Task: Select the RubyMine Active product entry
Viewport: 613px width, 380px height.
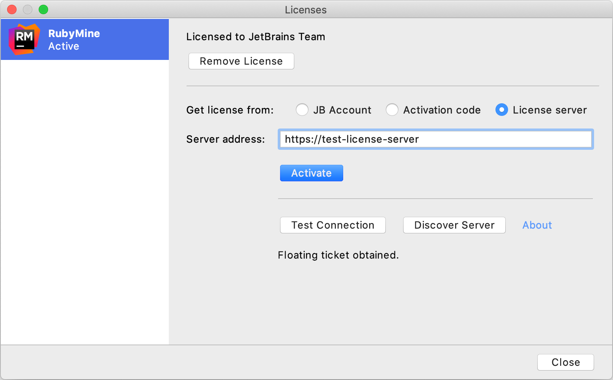Action: (x=85, y=39)
